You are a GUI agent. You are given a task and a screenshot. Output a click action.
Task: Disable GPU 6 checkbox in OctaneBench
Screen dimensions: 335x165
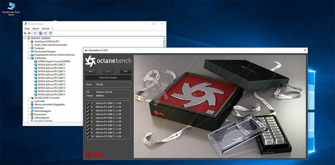point(88,122)
